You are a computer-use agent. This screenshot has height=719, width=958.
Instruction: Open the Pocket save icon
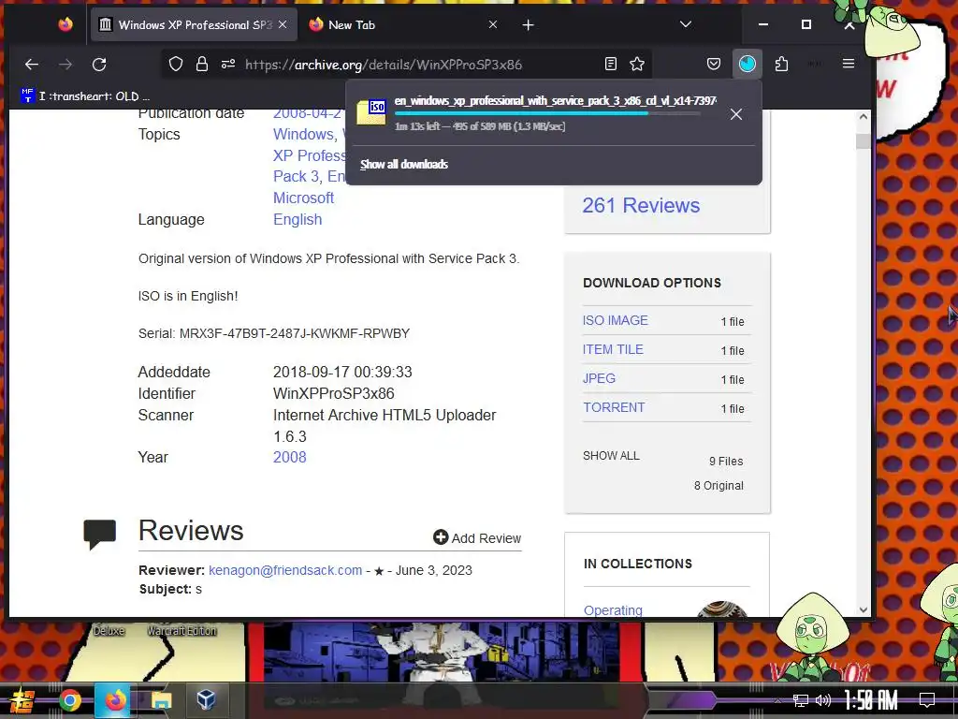(714, 64)
